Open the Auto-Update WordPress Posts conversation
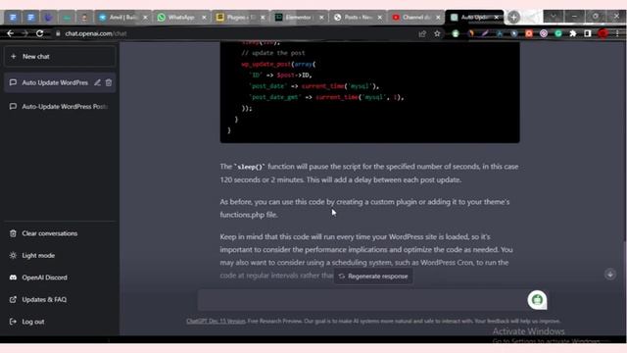 (60, 107)
